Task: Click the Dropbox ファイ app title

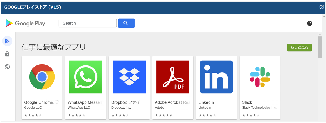Action: click(x=126, y=102)
